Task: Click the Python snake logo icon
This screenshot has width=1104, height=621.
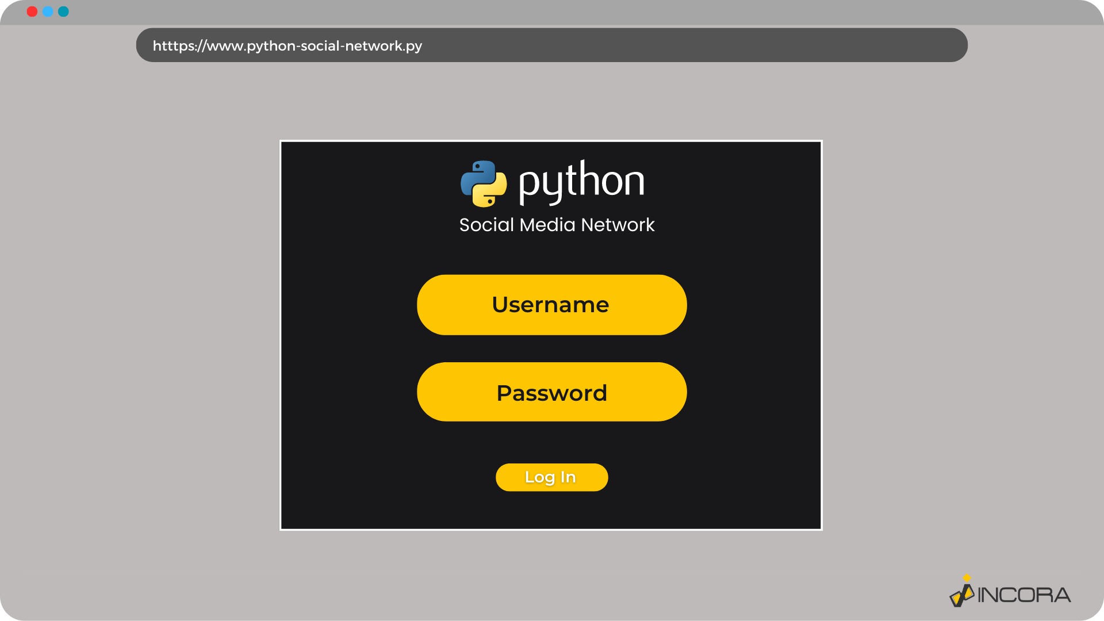Action: [484, 183]
